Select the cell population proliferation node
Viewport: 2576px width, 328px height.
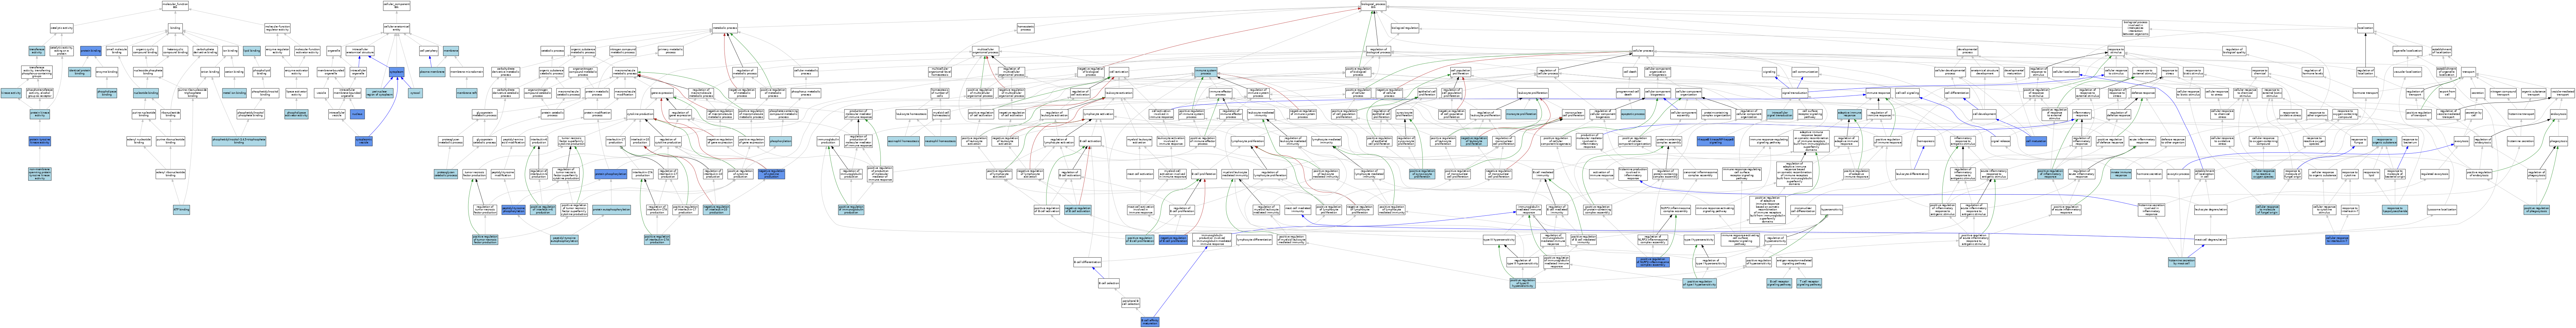click(x=1461, y=72)
